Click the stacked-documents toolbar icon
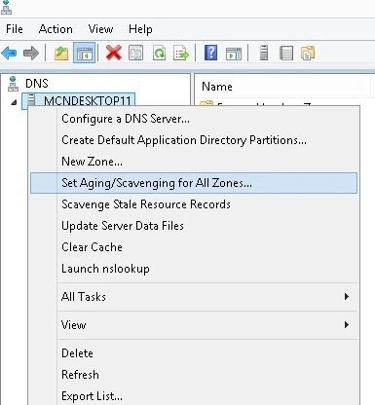The width and height of the screenshot is (375, 405). pos(308,54)
